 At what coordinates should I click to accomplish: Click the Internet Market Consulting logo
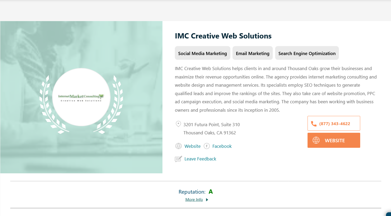tap(81, 97)
